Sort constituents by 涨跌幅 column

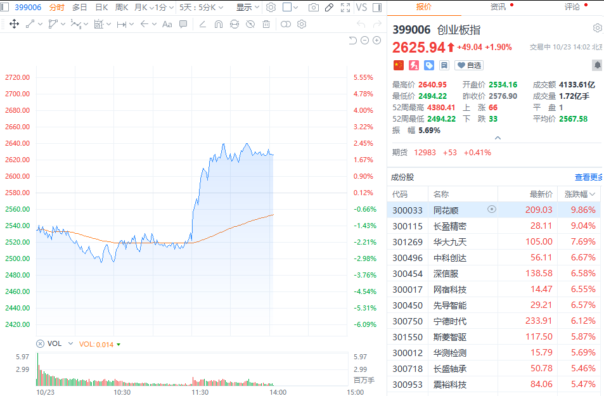click(x=580, y=194)
